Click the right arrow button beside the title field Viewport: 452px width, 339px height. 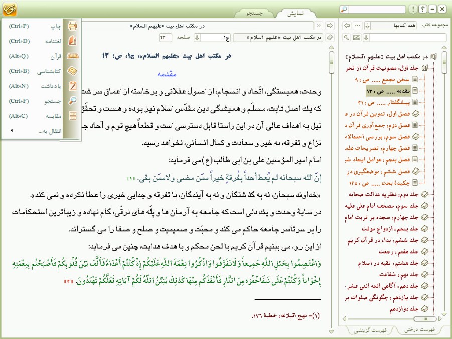[330, 26]
